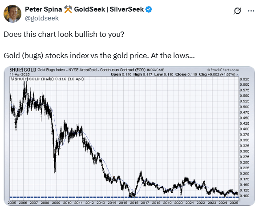Click the Peter Spina display name
The height and width of the screenshot is (211, 255).
tap(44, 9)
